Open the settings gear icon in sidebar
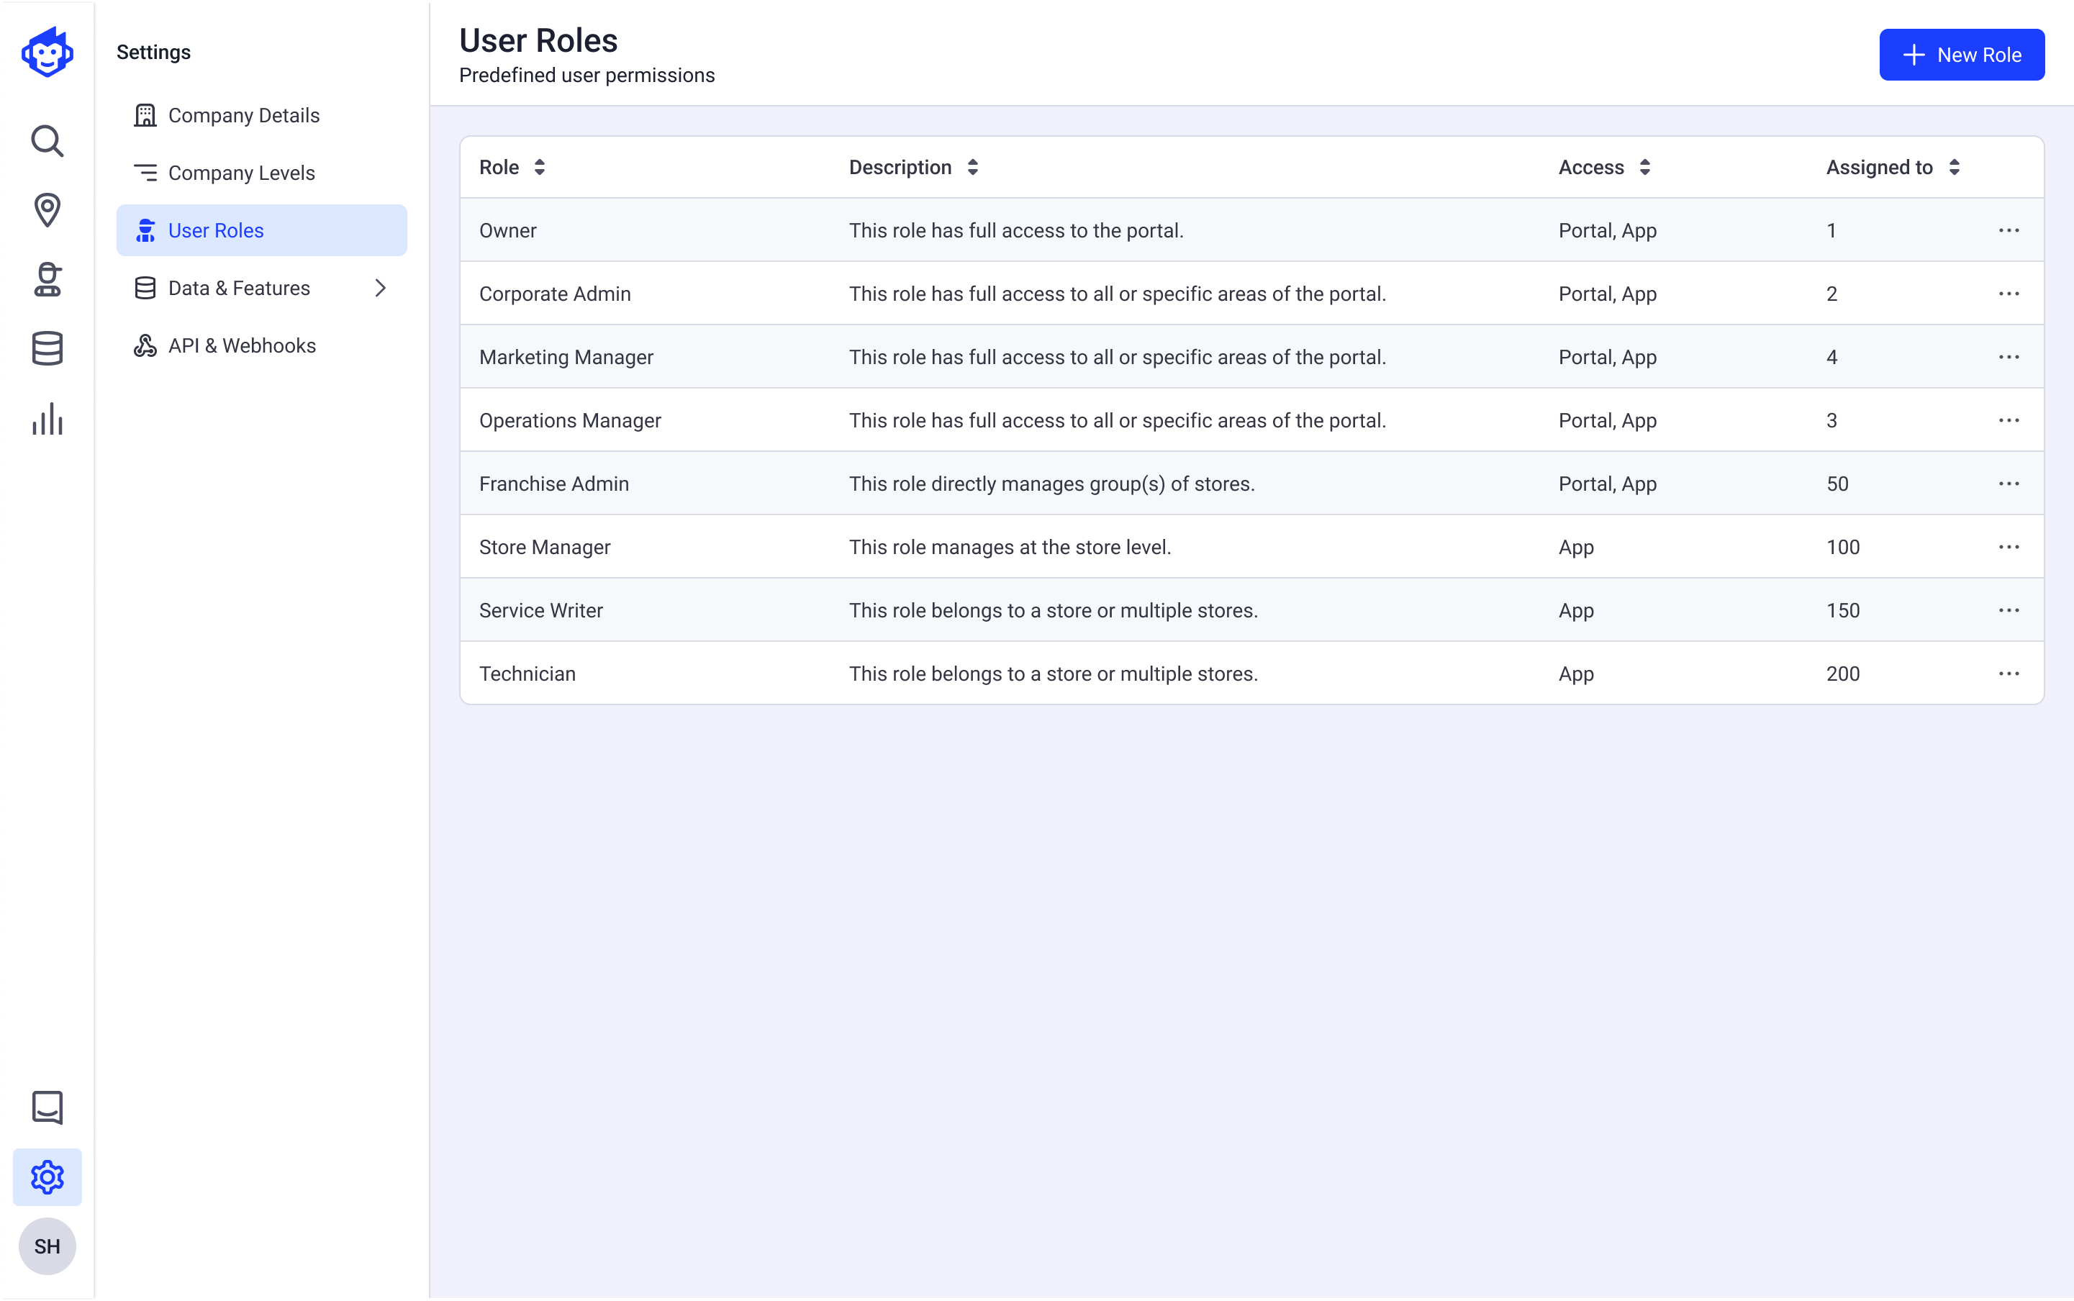Screen dimensions: 2074x1301 click(47, 1177)
